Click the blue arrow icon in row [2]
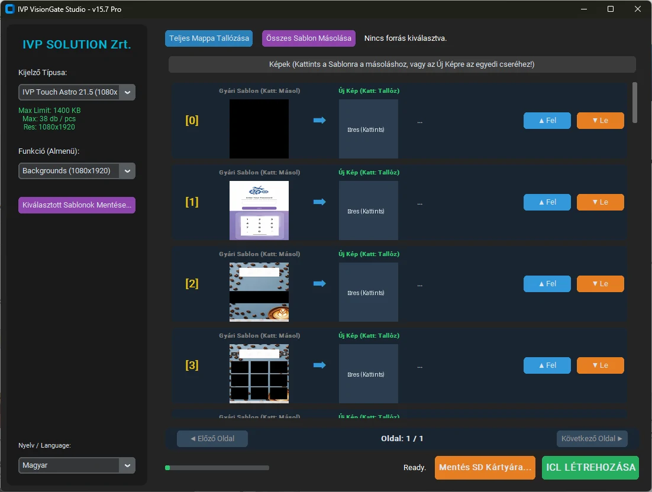This screenshot has width=652, height=492. 319,283
